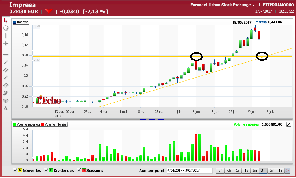Click the 29 juin axis label

(x=252, y=112)
